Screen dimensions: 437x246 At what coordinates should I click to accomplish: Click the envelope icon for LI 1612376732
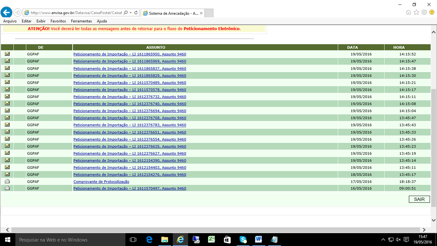(7, 96)
